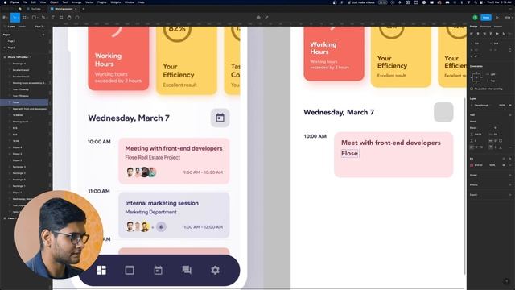
Task: Open the Arrange menu
Action: tap(76, 2)
